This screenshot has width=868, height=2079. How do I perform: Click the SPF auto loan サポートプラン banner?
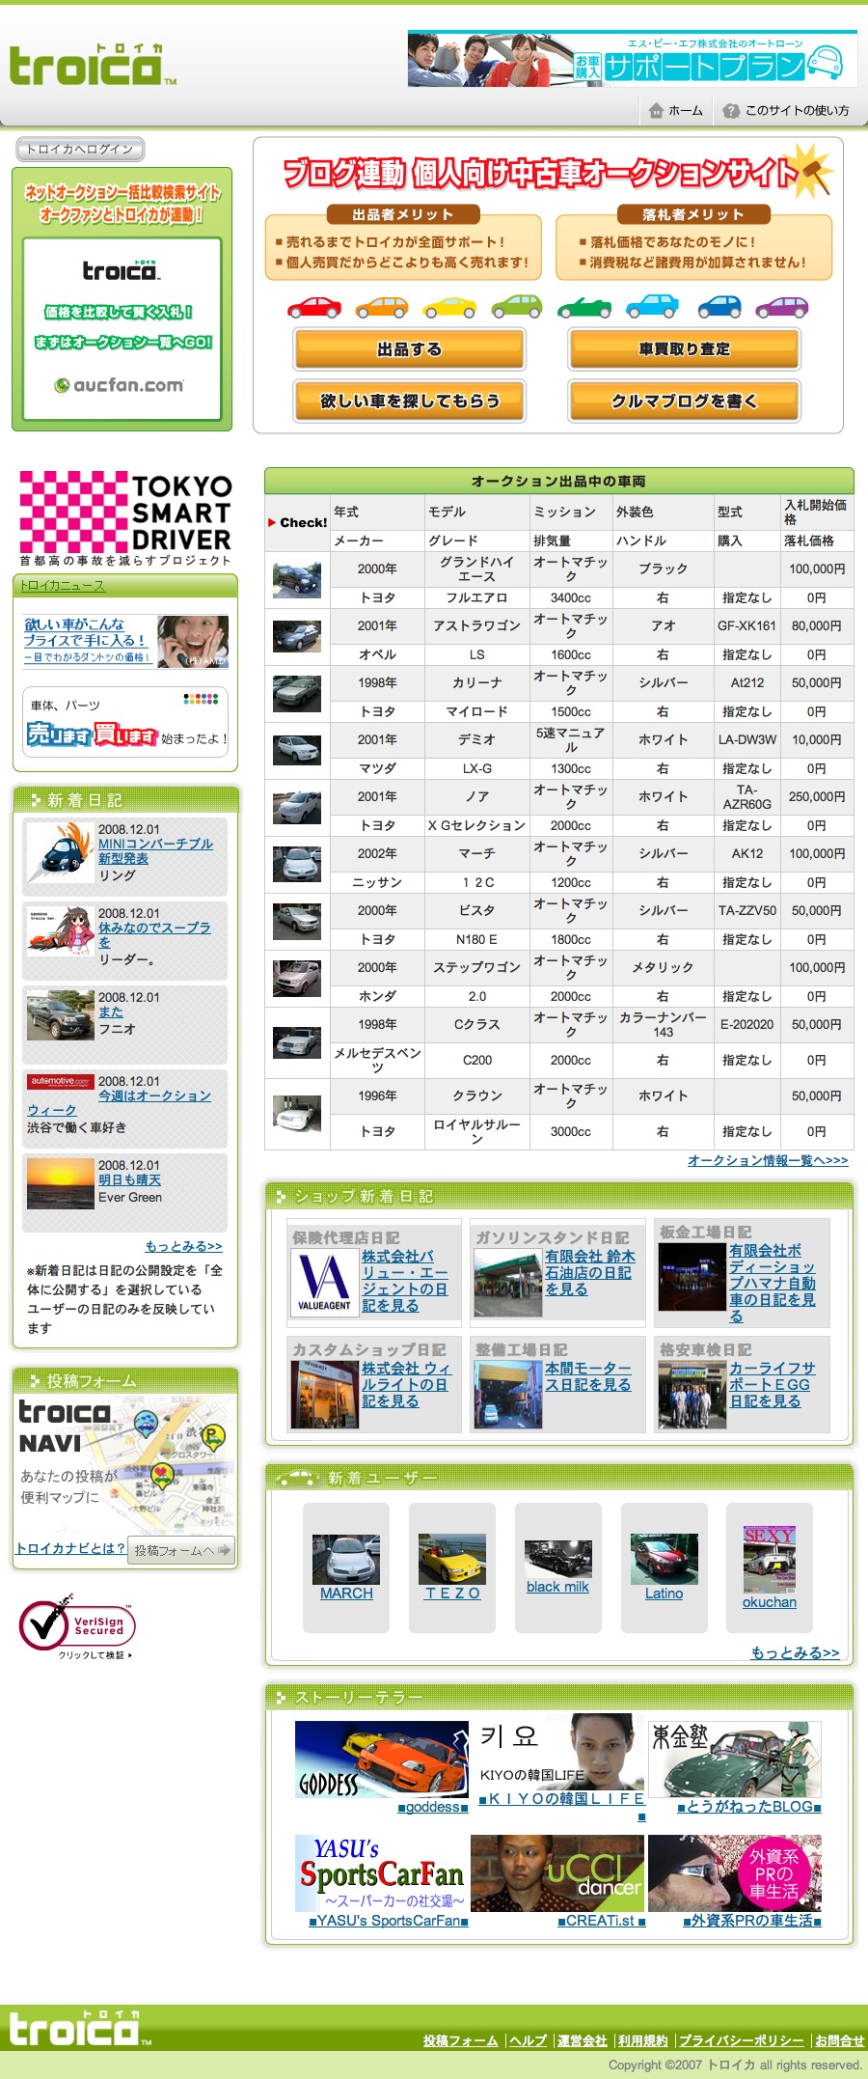click(x=633, y=59)
